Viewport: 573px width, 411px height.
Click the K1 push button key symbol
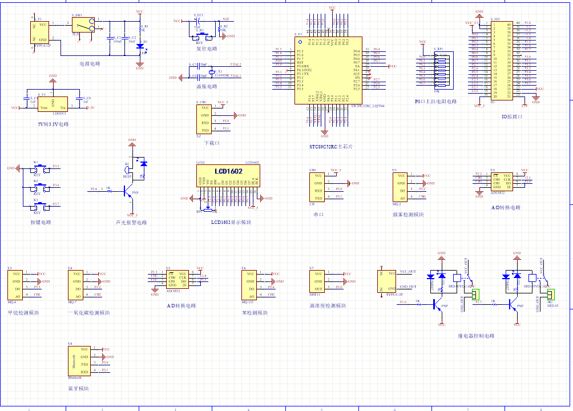39,169
